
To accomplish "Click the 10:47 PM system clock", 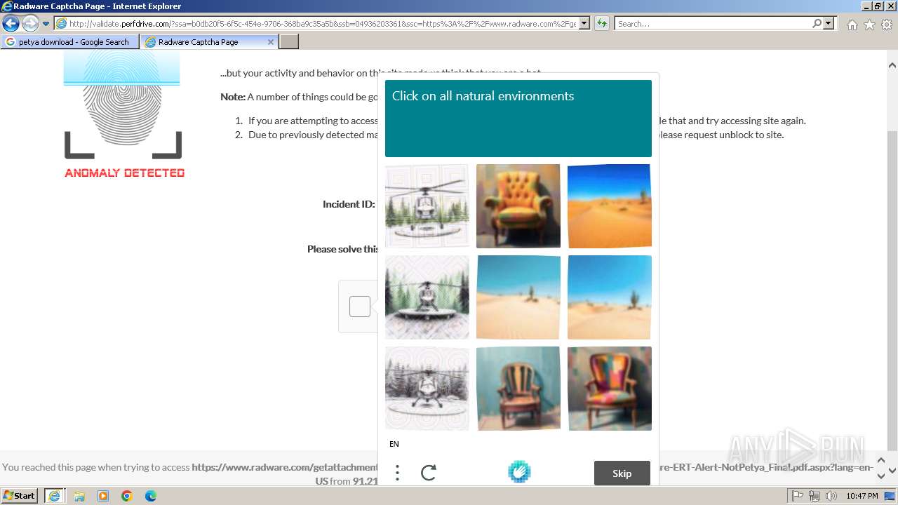I will click(x=862, y=496).
